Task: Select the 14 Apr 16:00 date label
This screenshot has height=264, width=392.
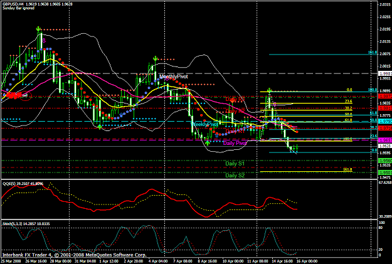Action: pos(282,261)
